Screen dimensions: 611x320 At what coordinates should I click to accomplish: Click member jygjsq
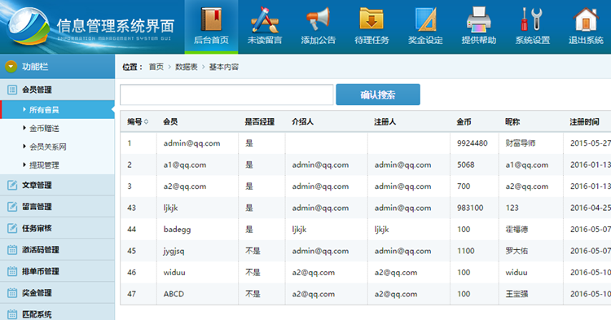(x=174, y=251)
